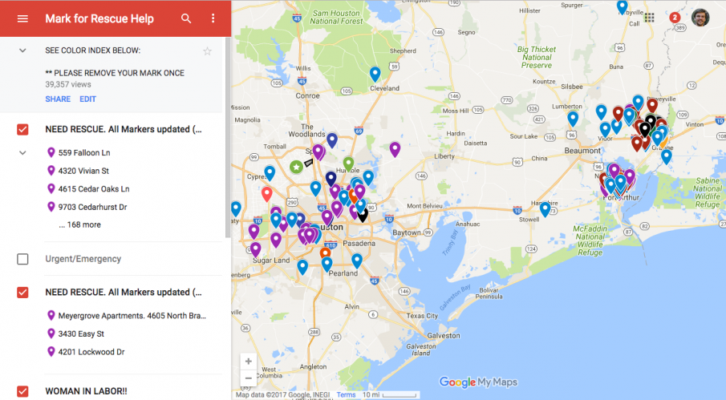Click the green star marker near Tomball
The image size is (726, 400).
pyautogui.click(x=296, y=167)
